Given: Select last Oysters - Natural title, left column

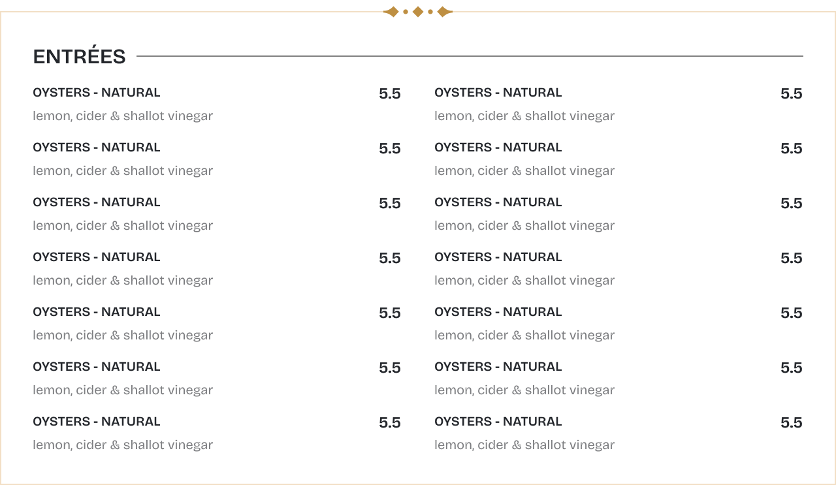Looking at the screenshot, I should point(97,422).
